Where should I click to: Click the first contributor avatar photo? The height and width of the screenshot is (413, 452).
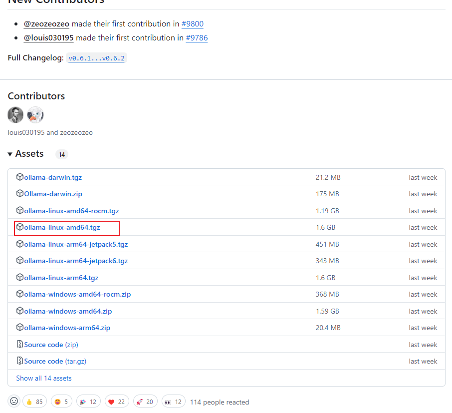15,115
